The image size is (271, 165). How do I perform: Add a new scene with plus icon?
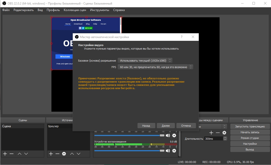[x=5, y=154]
